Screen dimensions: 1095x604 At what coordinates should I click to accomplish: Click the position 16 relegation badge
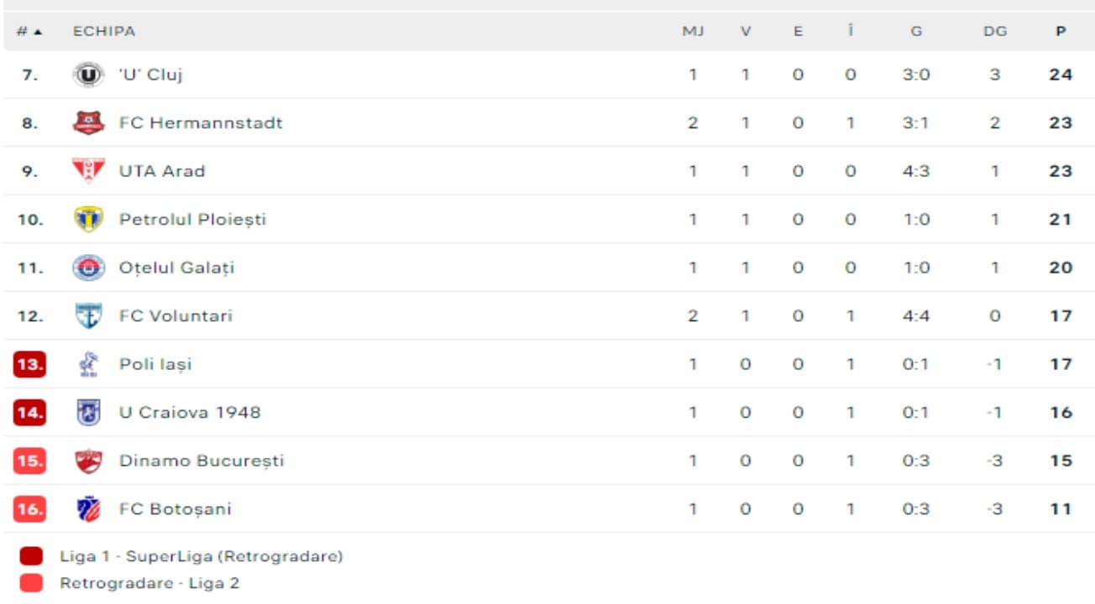30,509
